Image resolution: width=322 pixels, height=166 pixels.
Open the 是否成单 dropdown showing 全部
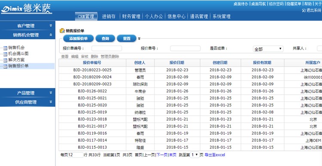[268, 49]
